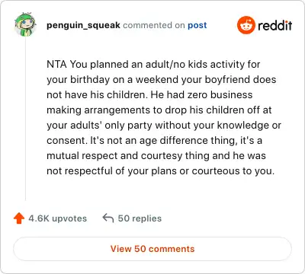The image size is (305, 274).
Task: Click the line beginning 'consent. It's not an age'
Action: (154, 140)
